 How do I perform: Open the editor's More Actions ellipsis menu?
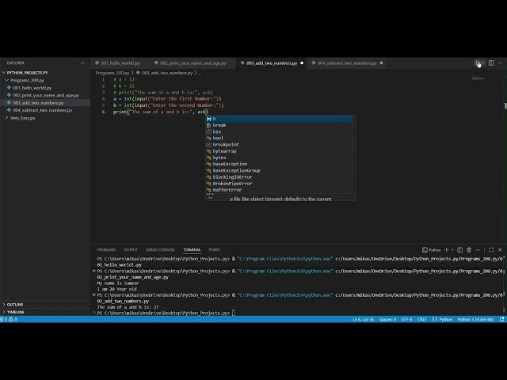click(x=500, y=63)
